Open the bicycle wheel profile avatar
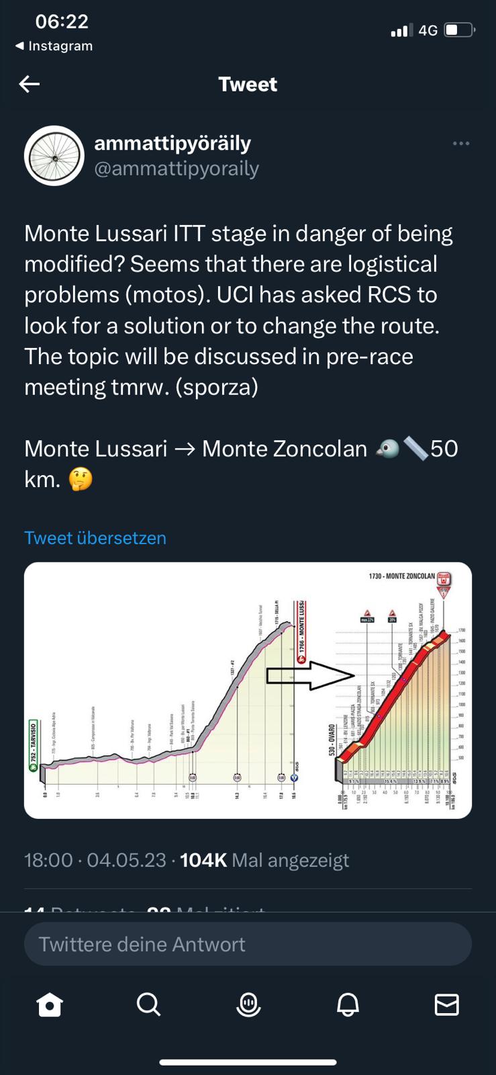 coord(54,156)
